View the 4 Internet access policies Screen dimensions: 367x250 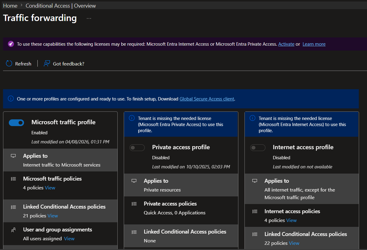click(291, 220)
